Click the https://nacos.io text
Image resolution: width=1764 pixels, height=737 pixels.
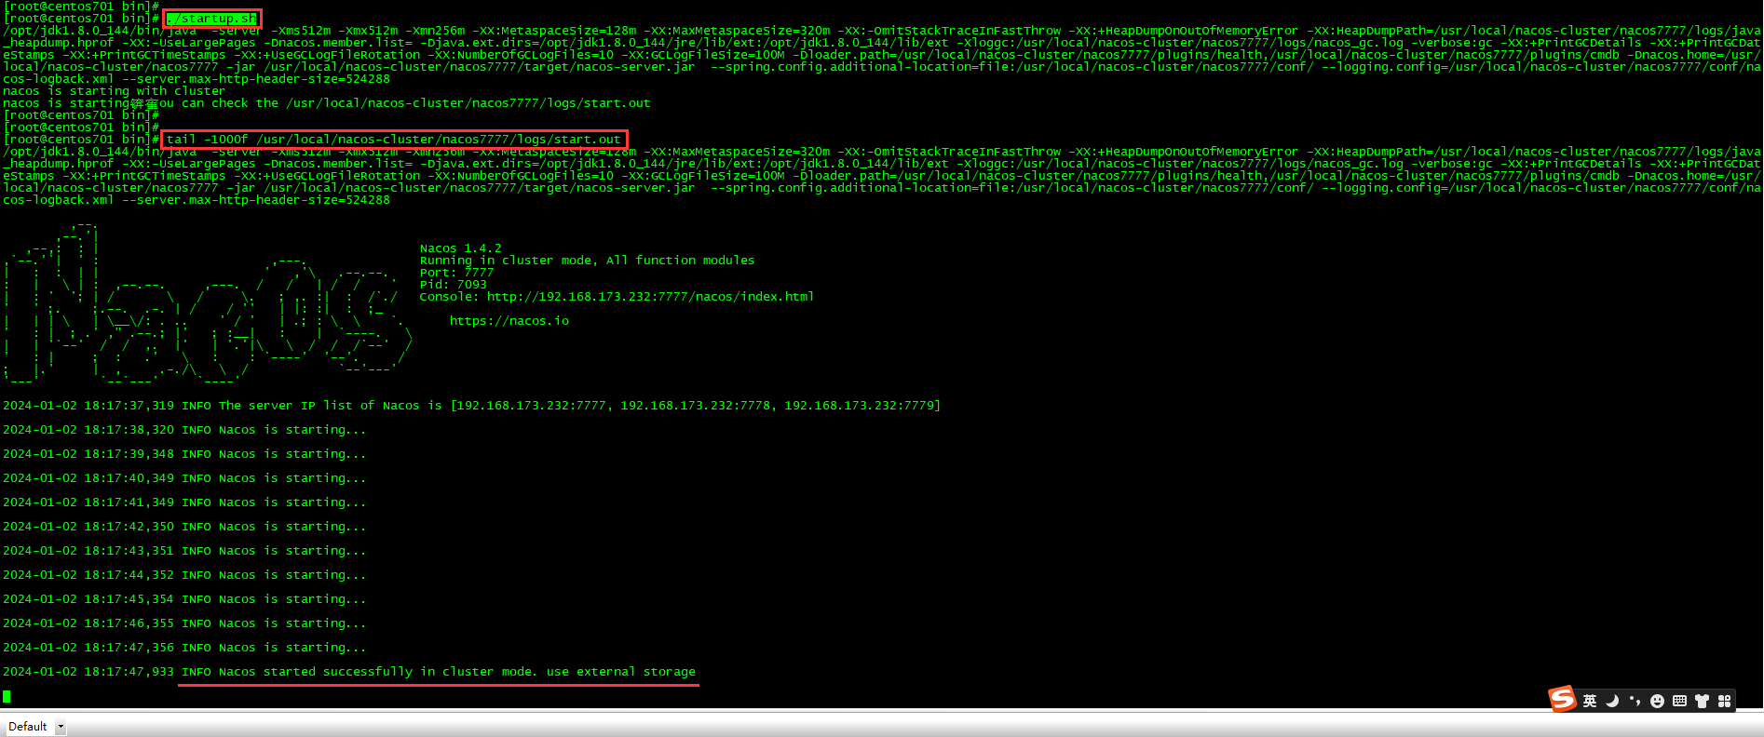click(x=509, y=321)
